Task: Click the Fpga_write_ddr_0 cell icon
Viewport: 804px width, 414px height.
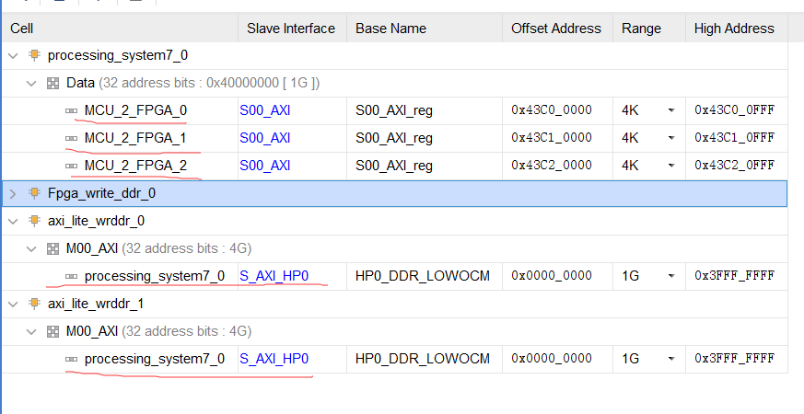Action: pos(34,193)
